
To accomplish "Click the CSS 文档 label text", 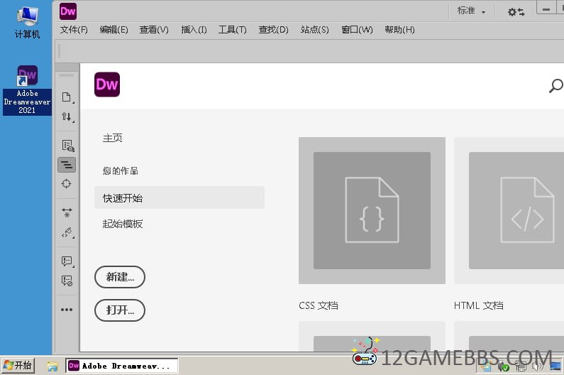I will pyautogui.click(x=319, y=305).
